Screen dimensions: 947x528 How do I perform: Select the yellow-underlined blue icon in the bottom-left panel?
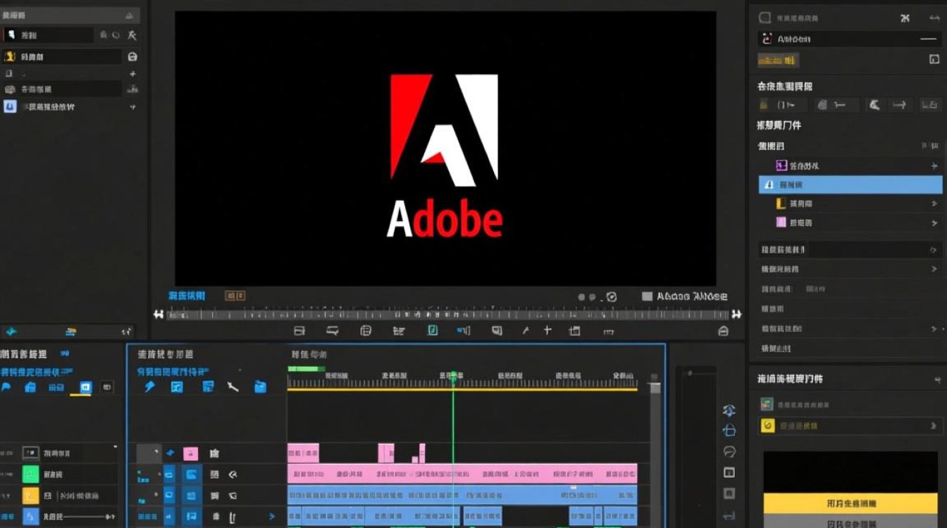(85, 387)
